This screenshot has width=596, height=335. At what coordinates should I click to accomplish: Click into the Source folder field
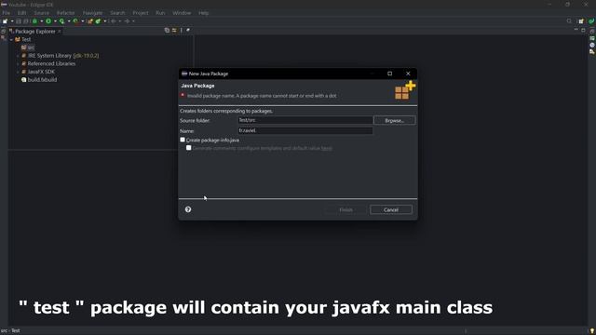(305, 120)
